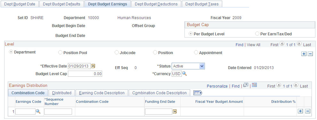The image size is (317, 120).
Task: Click the Department value 10000
Action: pyautogui.click(x=93, y=18)
